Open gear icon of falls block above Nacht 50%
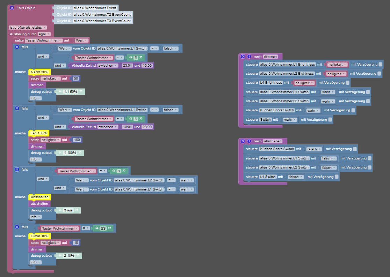Image resolution: width=390 pixels, height=277 pixels. pos(17,47)
